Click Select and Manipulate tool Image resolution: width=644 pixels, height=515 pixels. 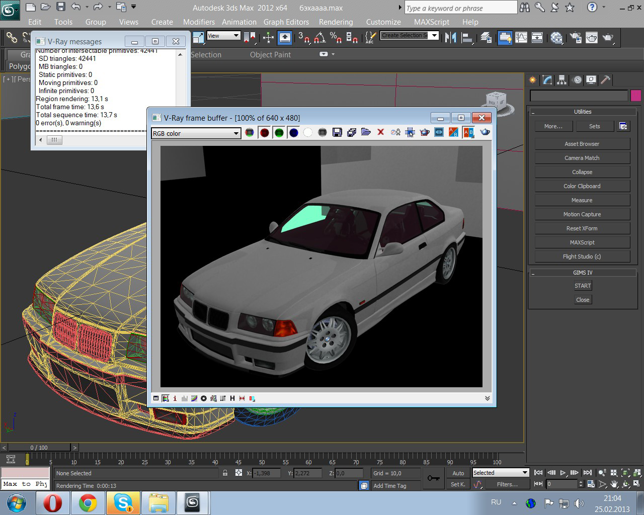pyautogui.click(x=268, y=38)
